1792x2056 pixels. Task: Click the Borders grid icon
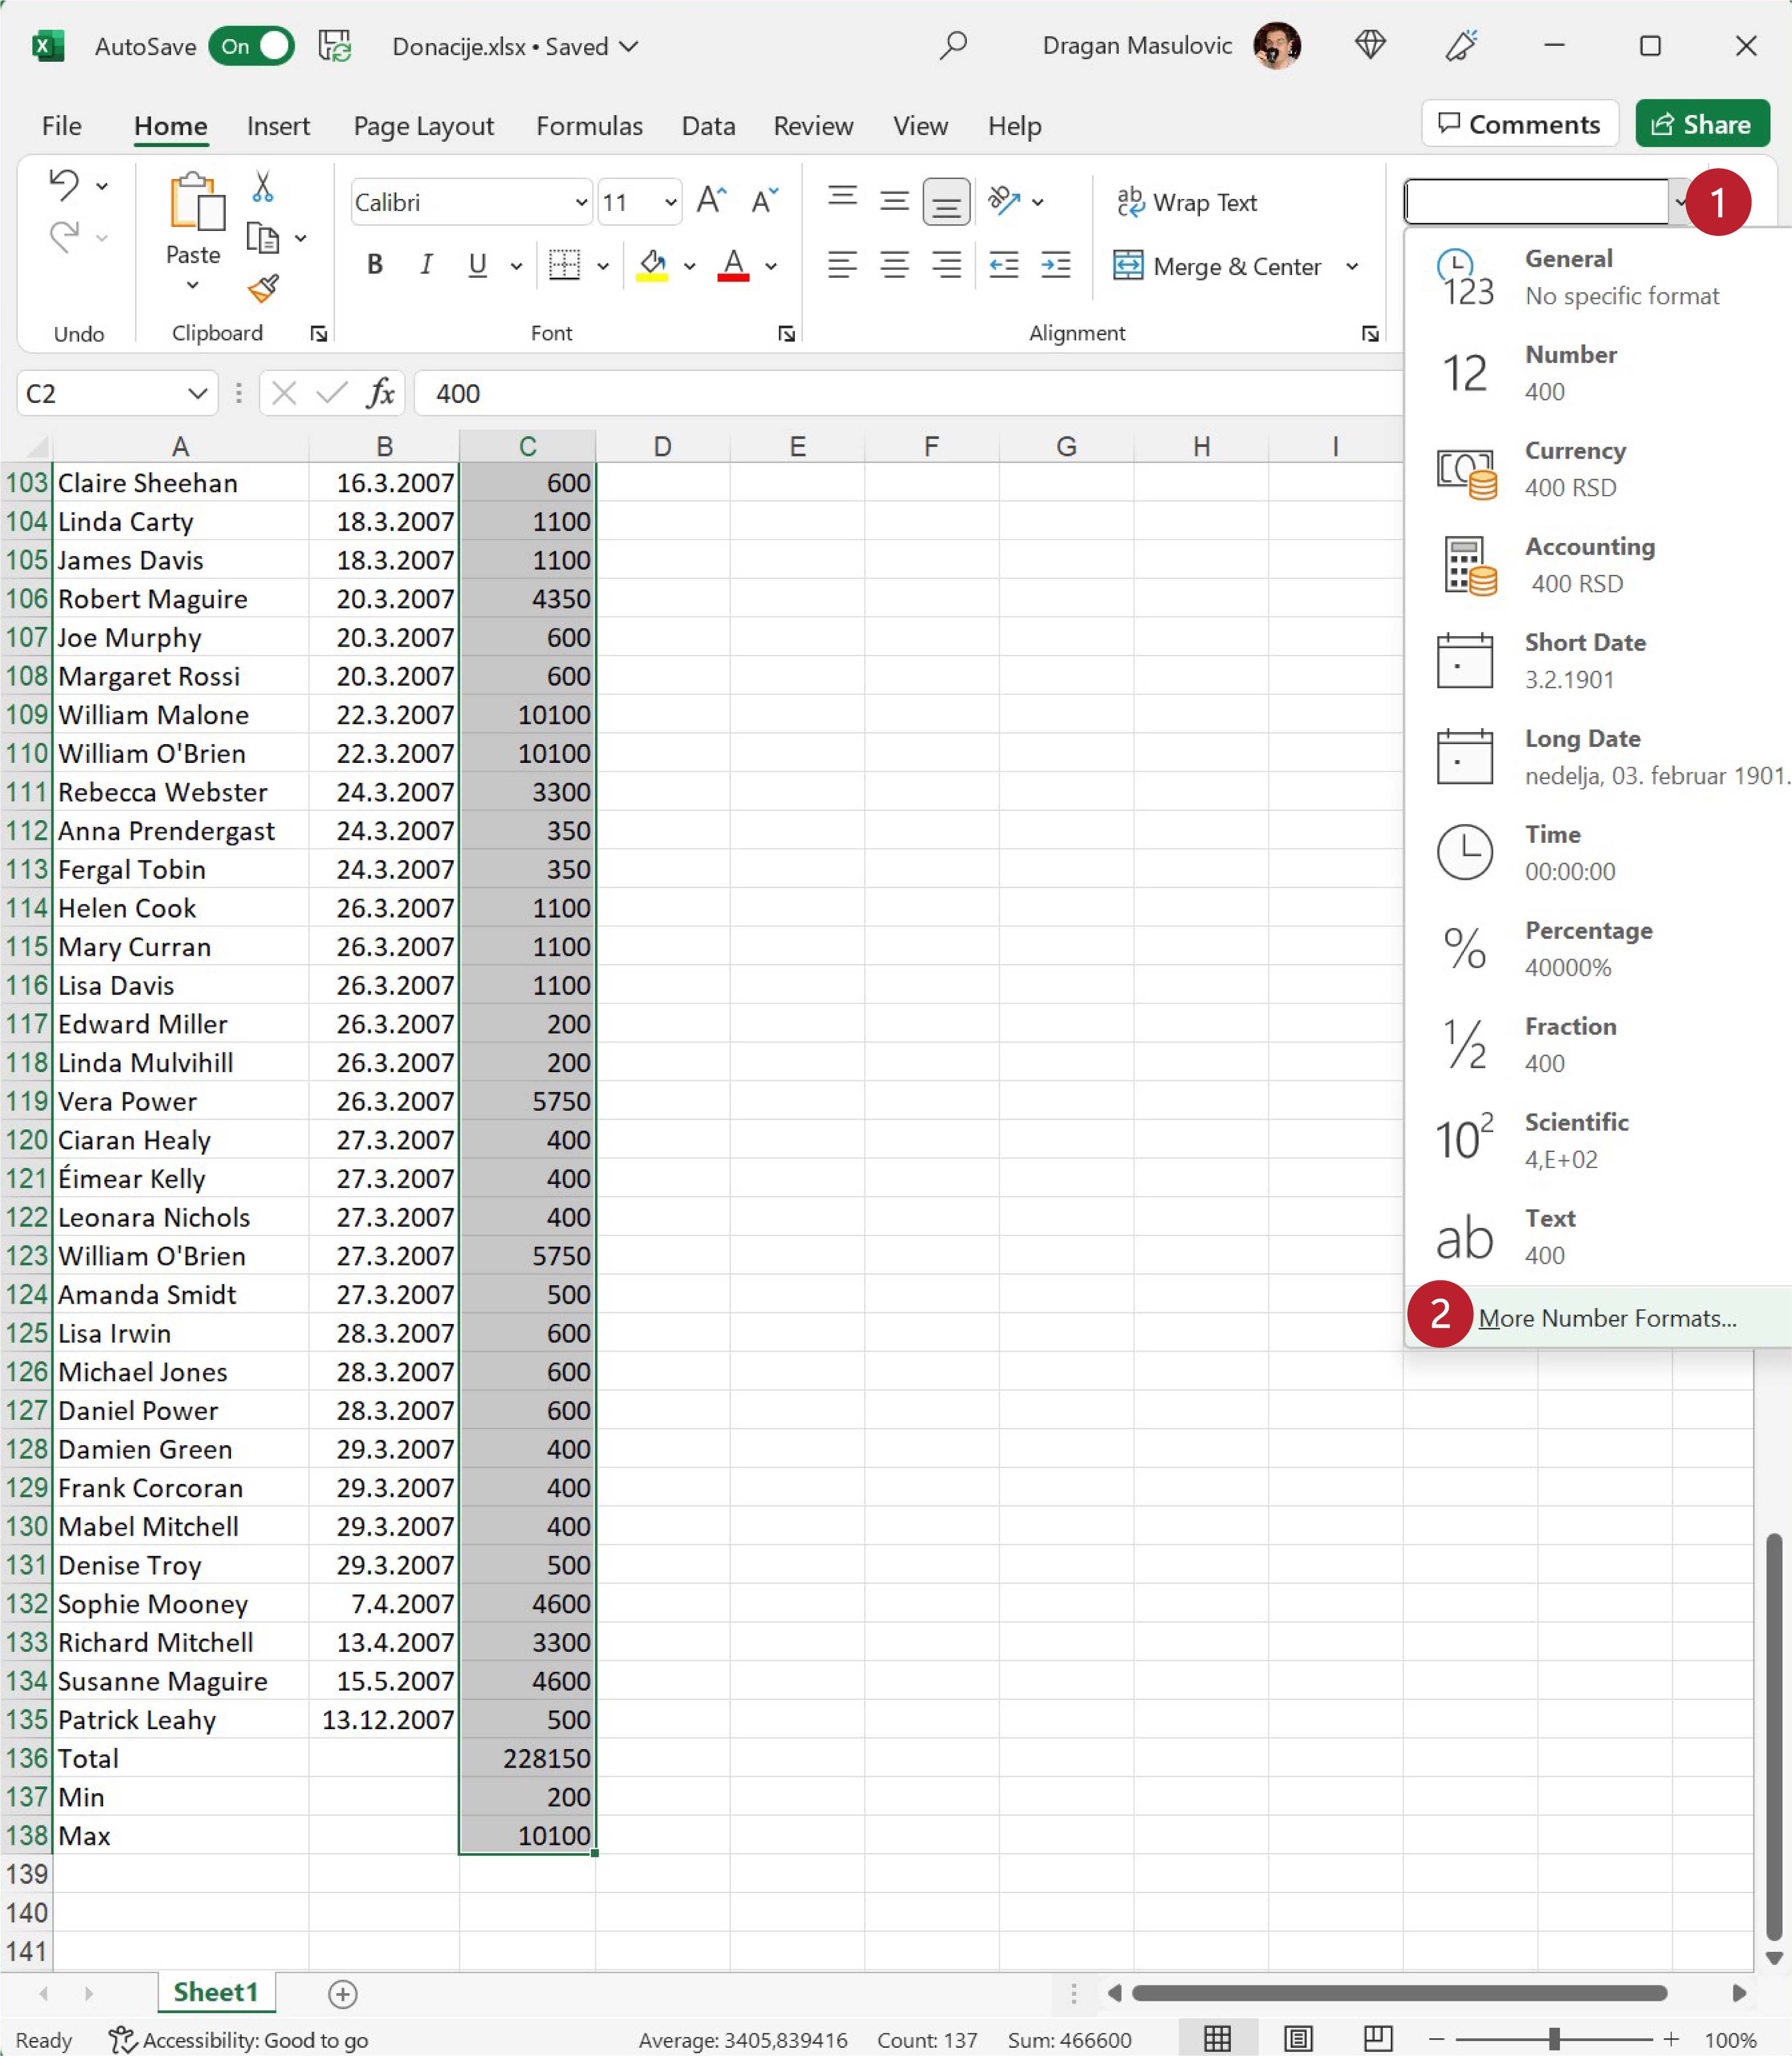tap(564, 265)
